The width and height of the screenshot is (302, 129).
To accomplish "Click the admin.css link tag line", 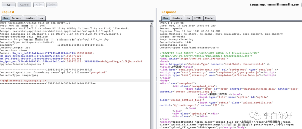I will coord(219,70).
